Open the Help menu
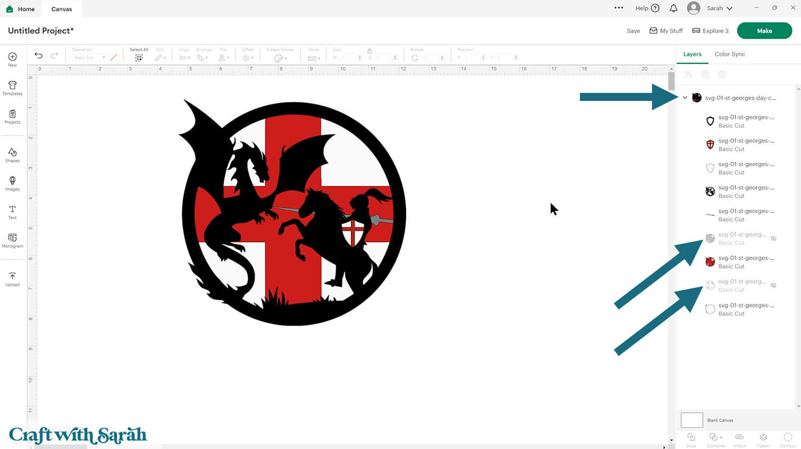Viewport: 801px width, 449px height. (x=647, y=8)
